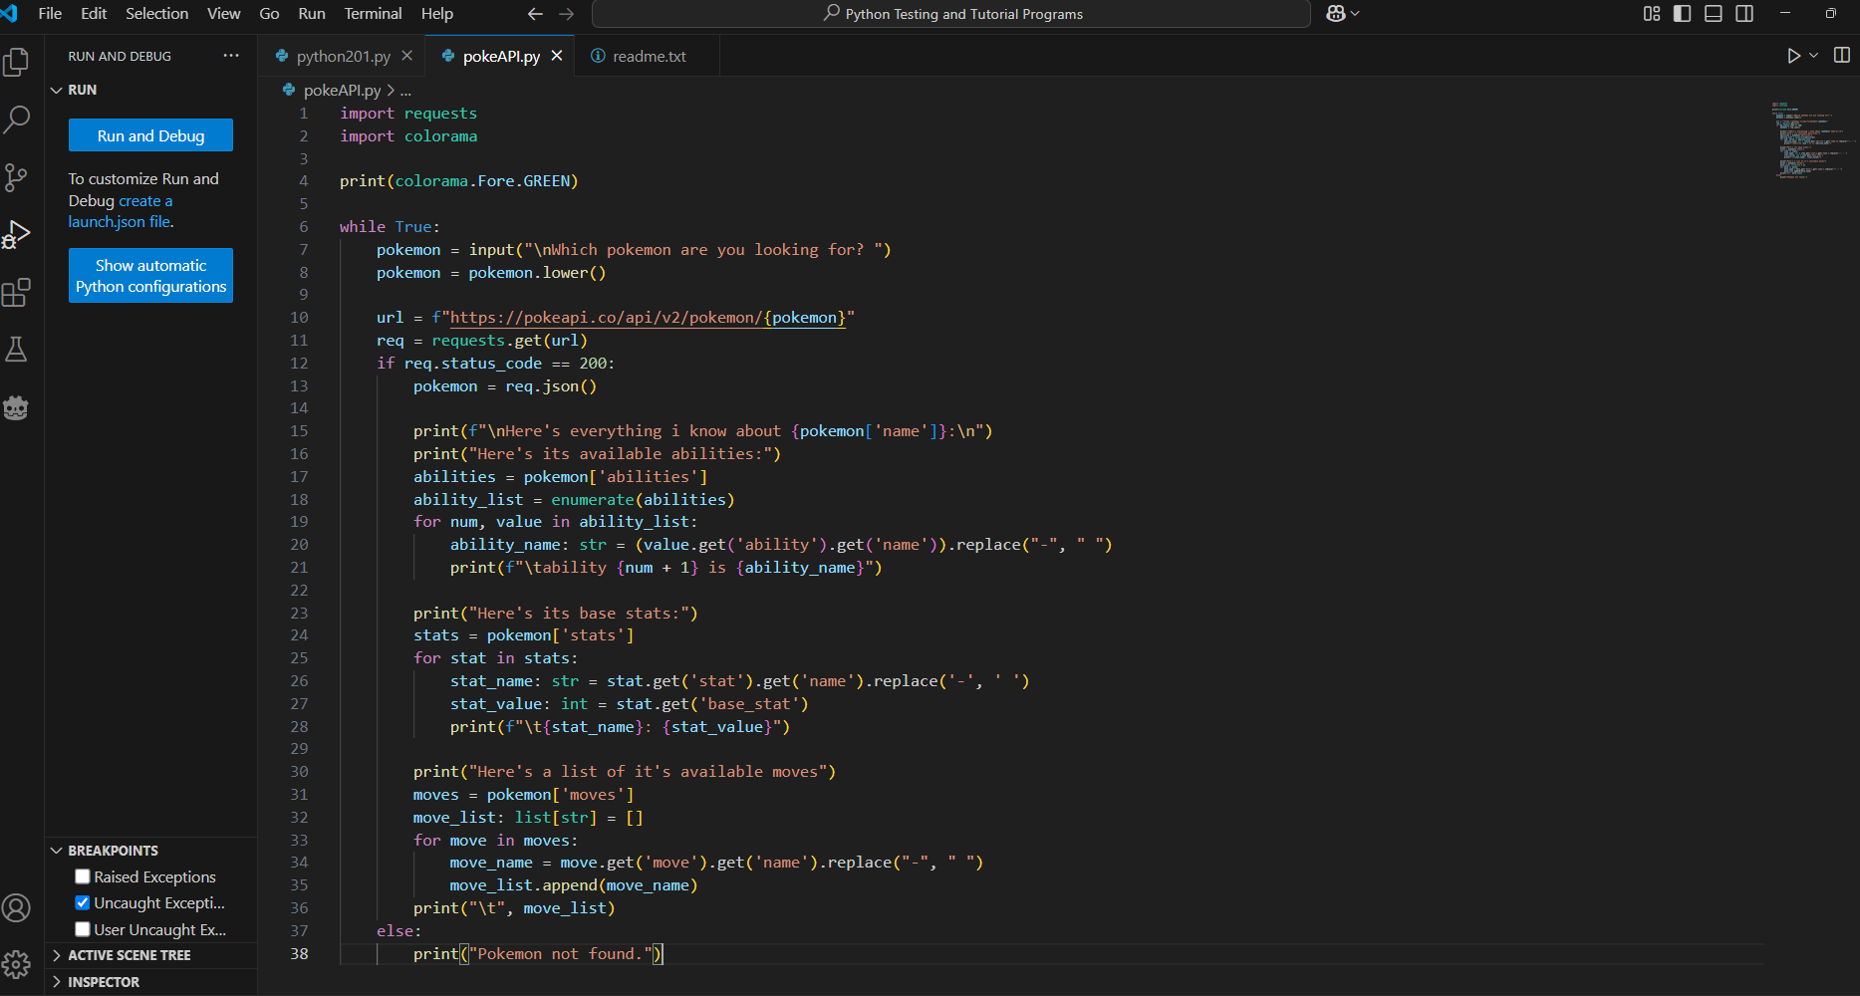Open the Extensions view

point(16,293)
